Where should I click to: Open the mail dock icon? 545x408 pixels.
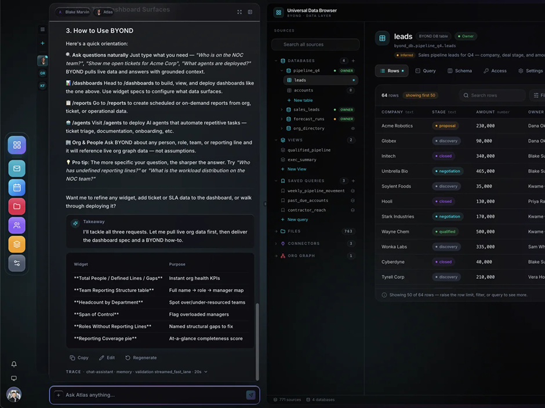click(x=17, y=169)
